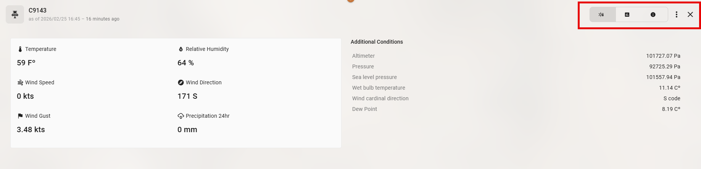701x169 pixels.
Task: Click the Precipitation 24hr cloud icon
Action: click(x=181, y=116)
